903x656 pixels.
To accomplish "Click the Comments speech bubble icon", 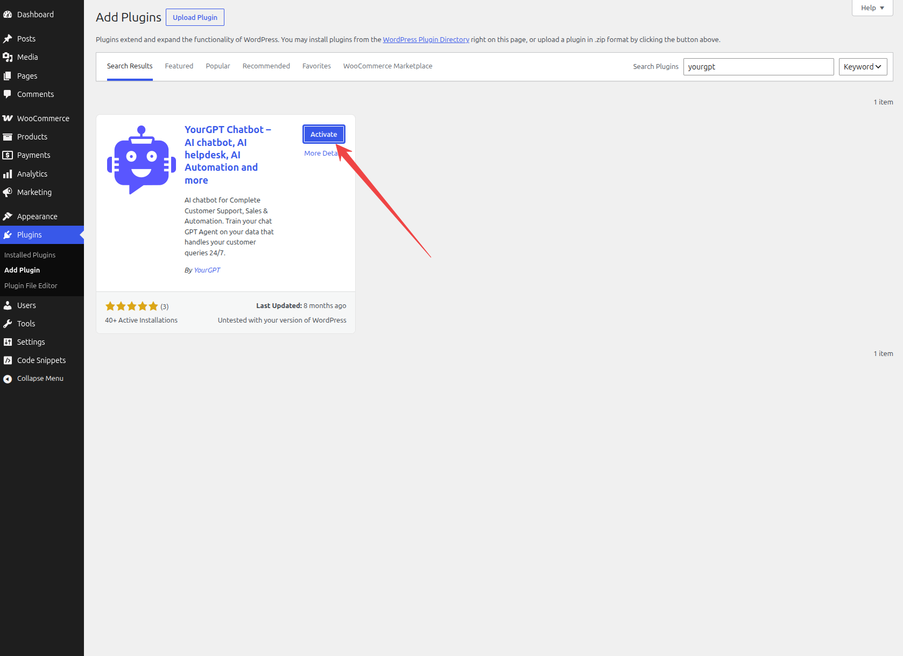I will click(x=8, y=94).
